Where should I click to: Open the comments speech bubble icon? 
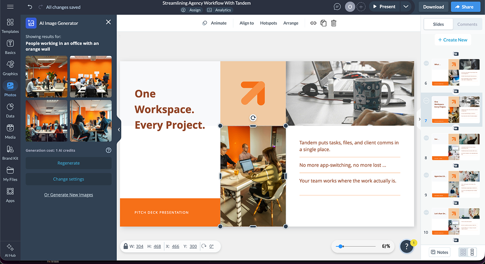pyautogui.click(x=337, y=7)
